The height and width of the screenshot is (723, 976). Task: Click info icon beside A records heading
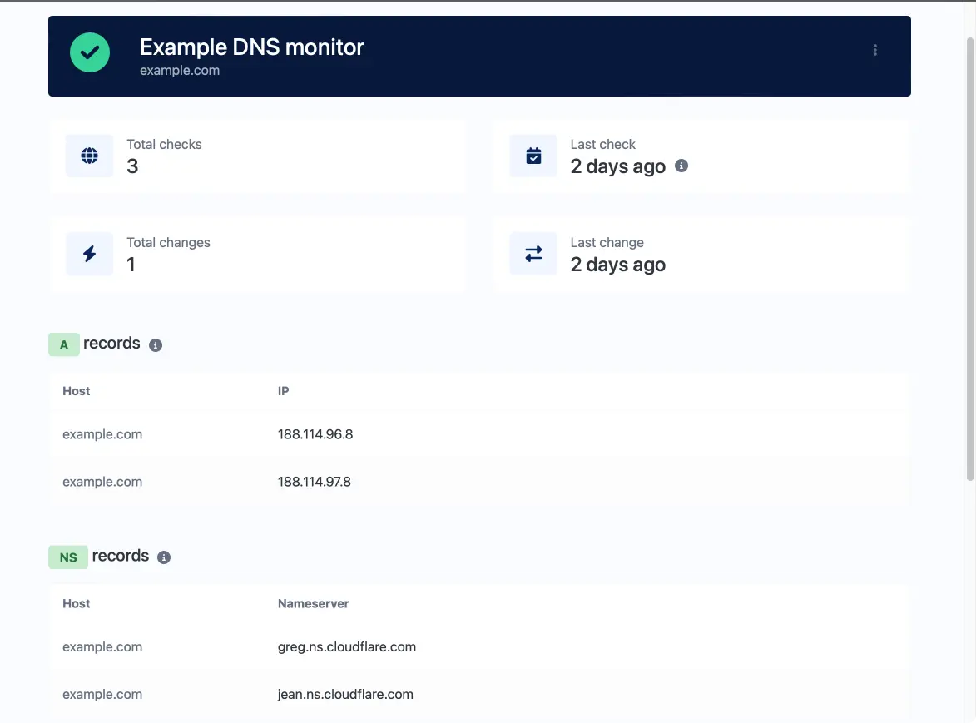tap(156, 345)
